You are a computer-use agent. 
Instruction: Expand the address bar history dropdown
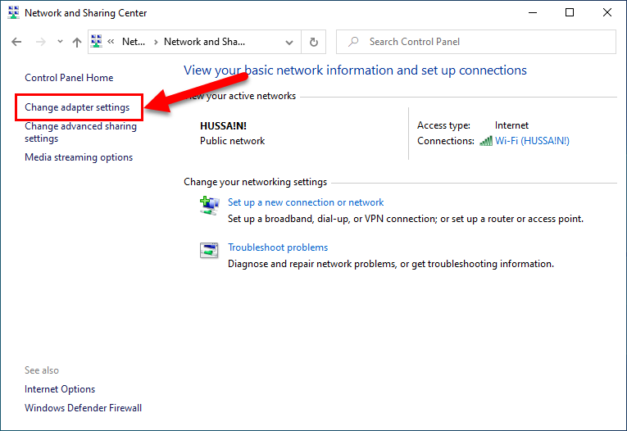coord(289,42)
